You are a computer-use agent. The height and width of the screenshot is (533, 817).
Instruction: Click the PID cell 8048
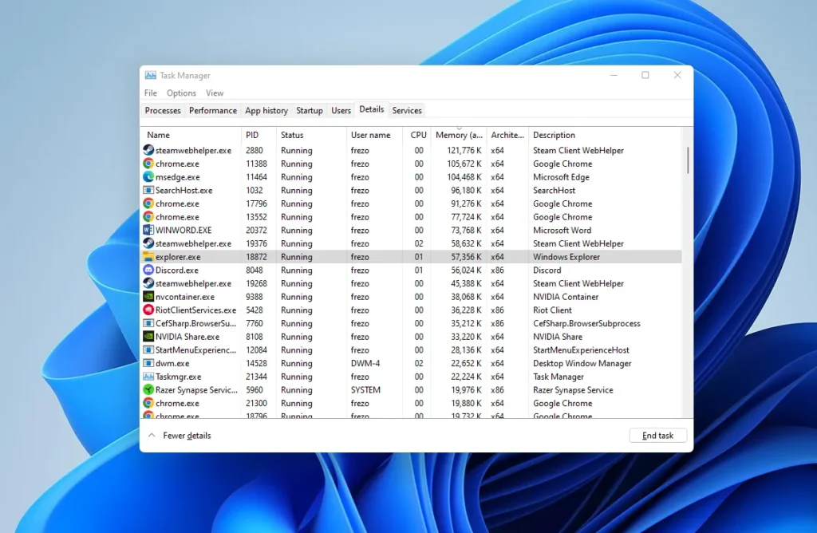(255, 270)
